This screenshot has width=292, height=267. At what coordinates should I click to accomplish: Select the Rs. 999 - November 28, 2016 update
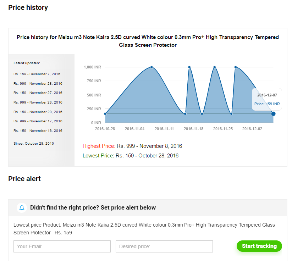[38, 83]
